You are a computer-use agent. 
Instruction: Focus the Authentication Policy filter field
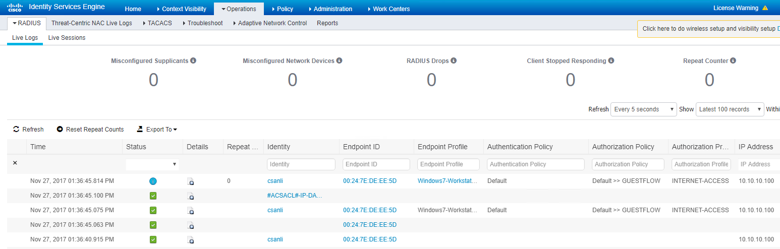pyautogui.click(x=536, y=164)
